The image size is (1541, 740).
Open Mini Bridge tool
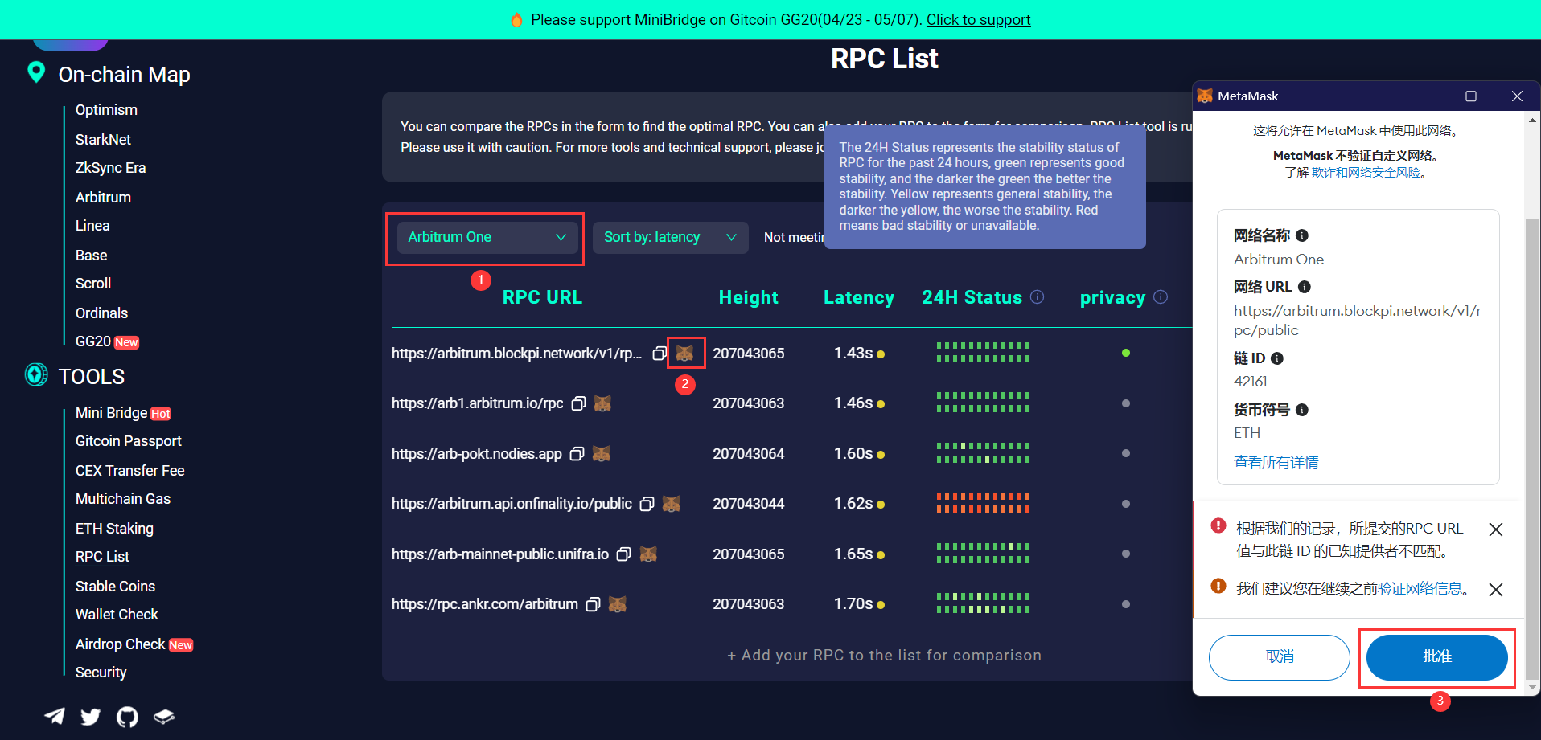[123, 413]
